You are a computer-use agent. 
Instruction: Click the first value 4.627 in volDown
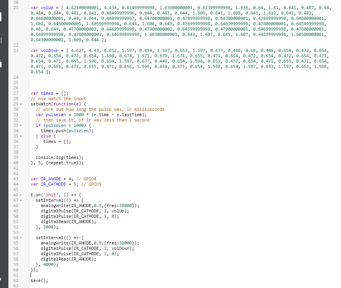pyautogui.click(x=77, y=50)
